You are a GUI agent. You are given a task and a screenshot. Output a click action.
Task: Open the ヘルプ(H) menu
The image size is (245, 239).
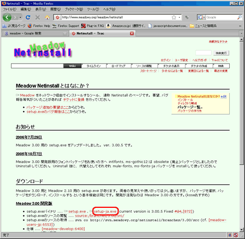[x=109, y=9]
